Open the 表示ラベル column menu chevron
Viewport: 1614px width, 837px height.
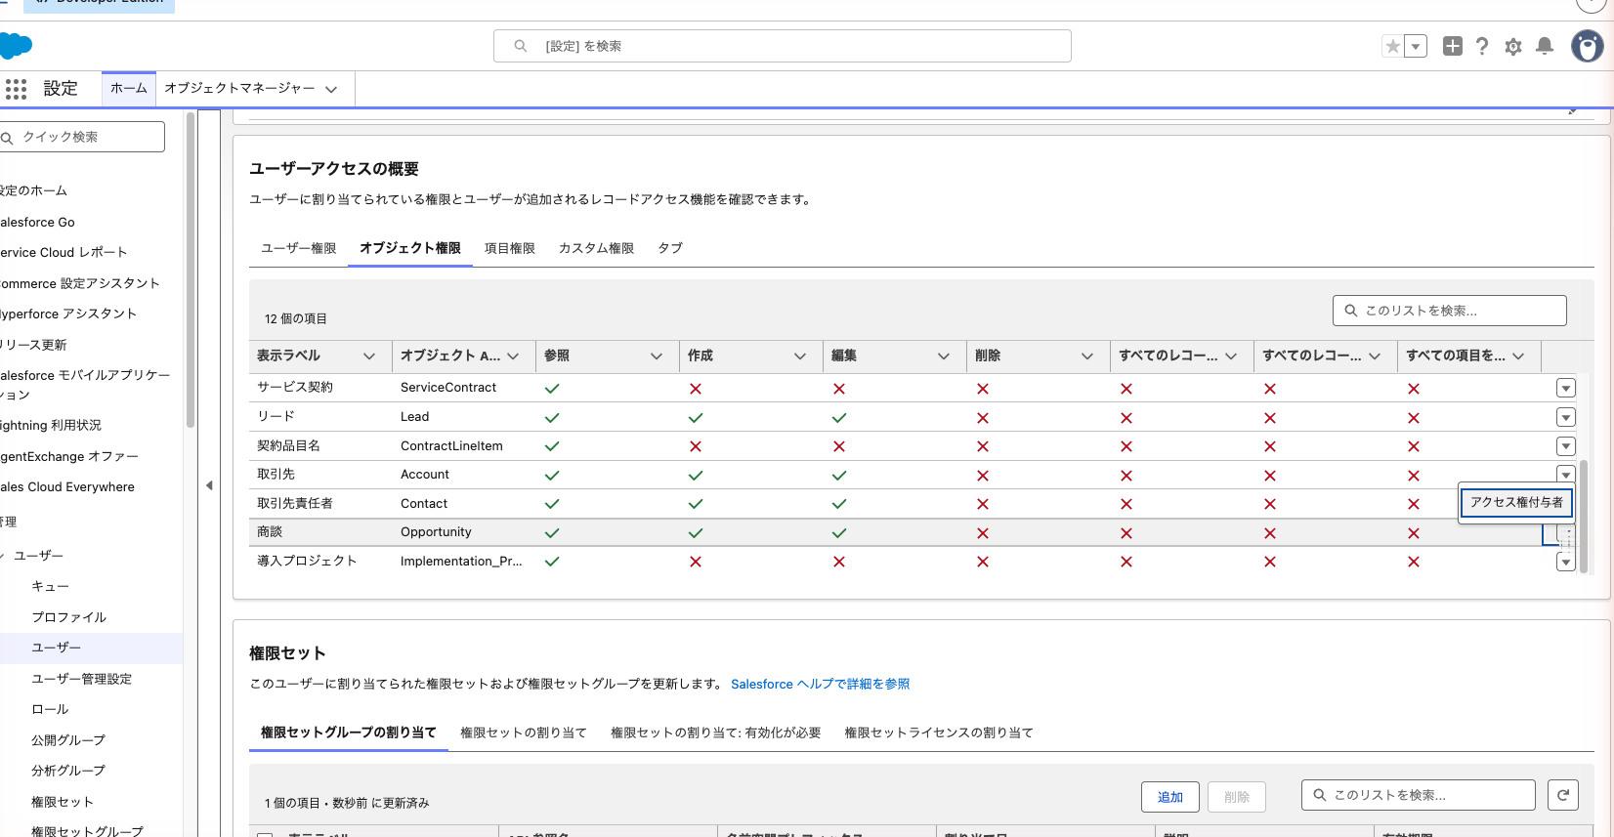pyautogui.click(x=369, y=356)
